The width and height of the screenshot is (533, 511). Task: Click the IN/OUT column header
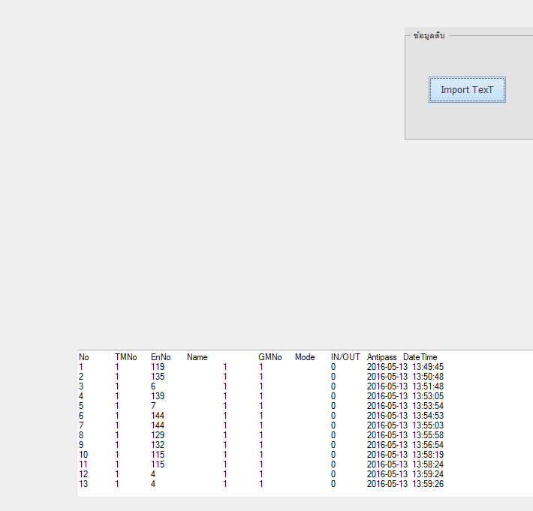point(345,357)
